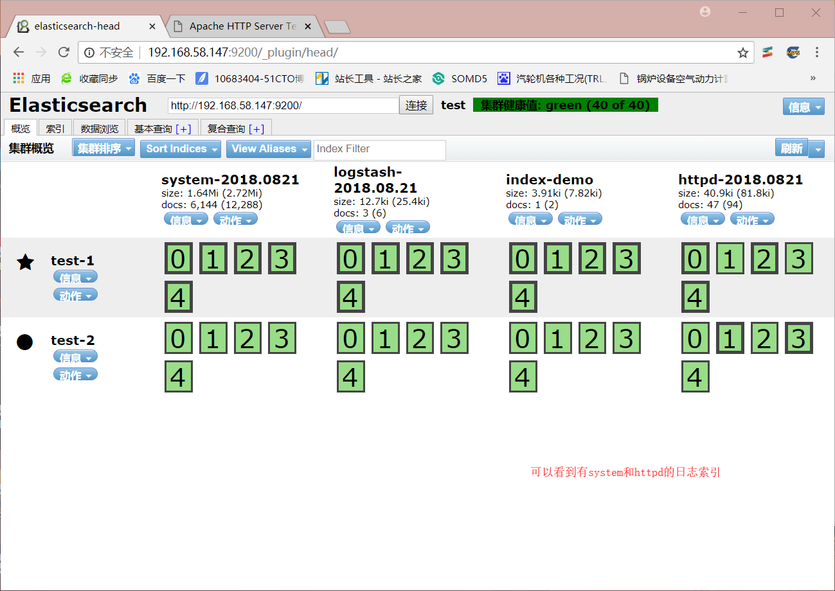Open the top-right 信息 dropdown
The width and height of the screenshot is (835, 591).
click(x=804, y=107)
